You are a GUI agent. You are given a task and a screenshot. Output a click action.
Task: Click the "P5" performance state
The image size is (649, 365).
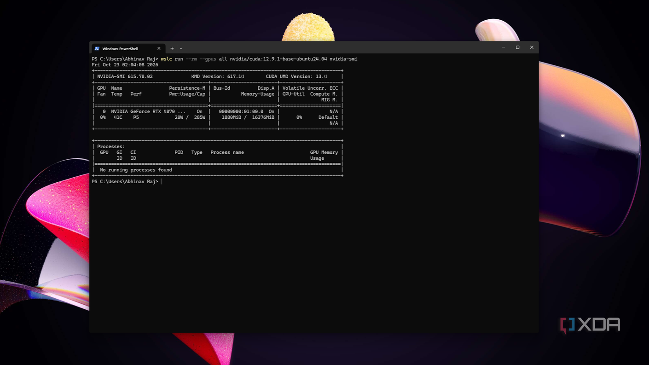click(x=136, y=117)
